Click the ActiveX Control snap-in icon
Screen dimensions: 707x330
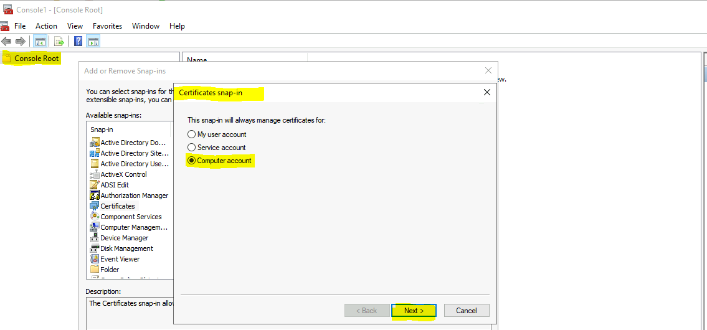[95, 174]
